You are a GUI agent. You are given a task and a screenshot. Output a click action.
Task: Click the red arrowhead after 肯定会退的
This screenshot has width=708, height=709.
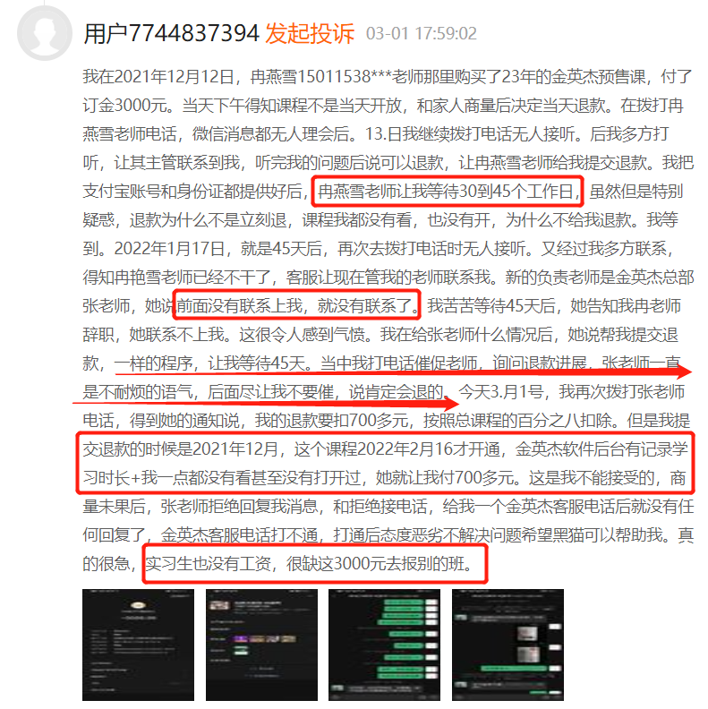point(449,403)
